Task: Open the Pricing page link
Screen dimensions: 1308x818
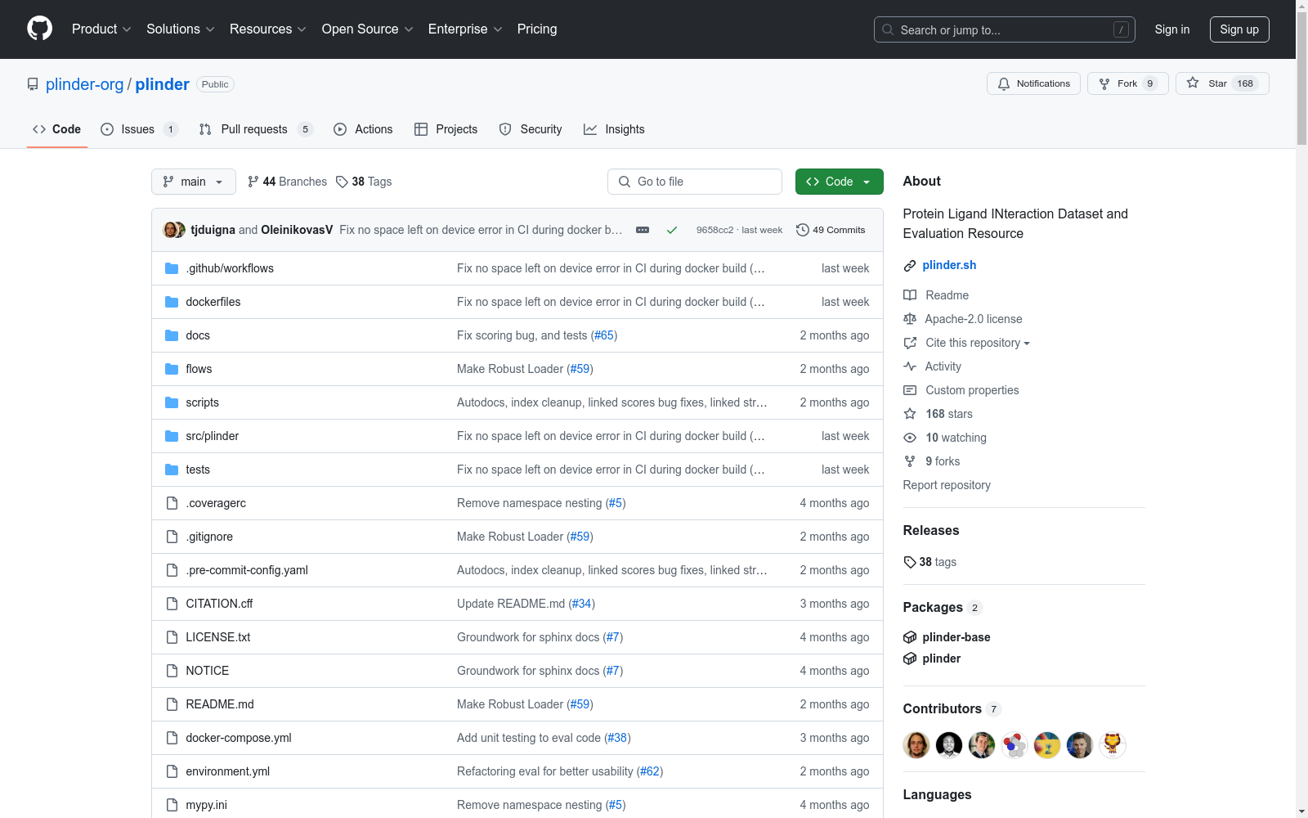Action: (537, 29)
